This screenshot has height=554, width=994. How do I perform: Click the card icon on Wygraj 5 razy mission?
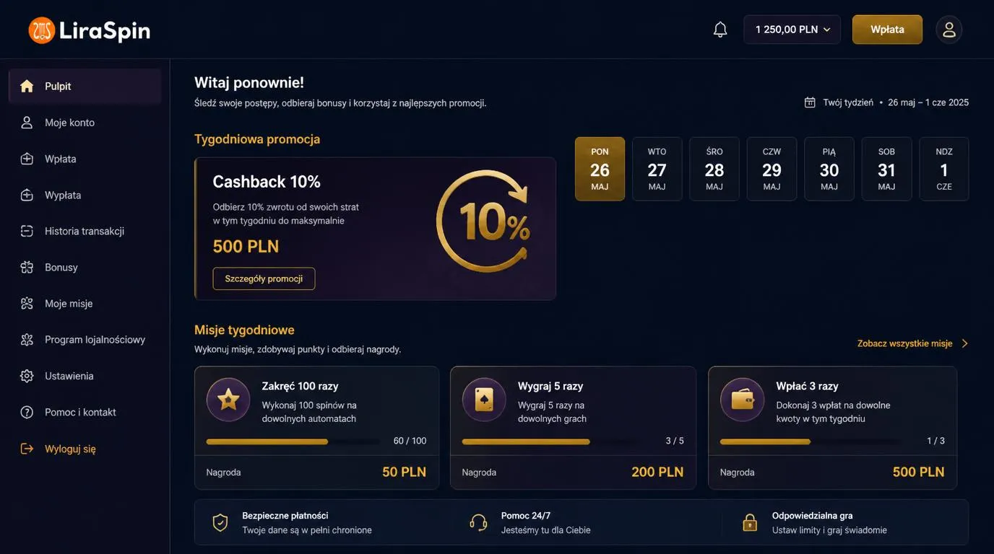point(484,400)
